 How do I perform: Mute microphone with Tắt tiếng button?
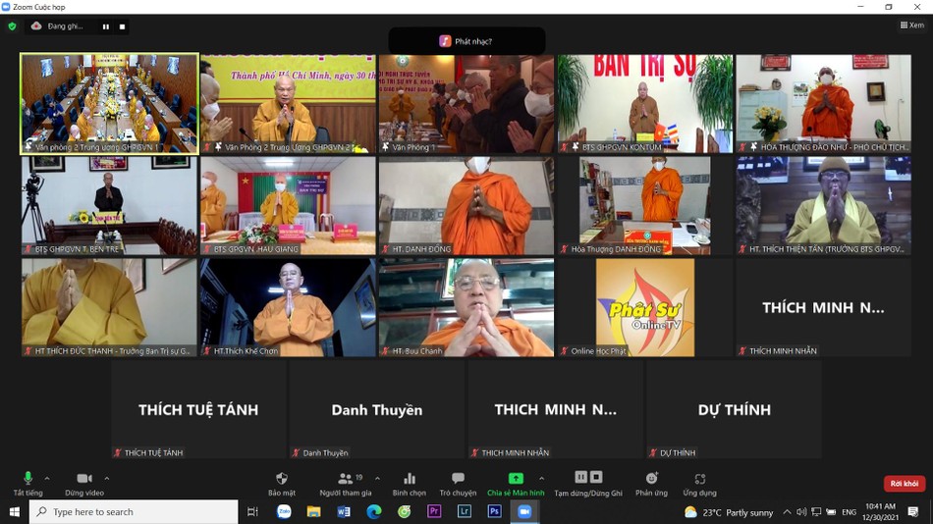[27, 482]
